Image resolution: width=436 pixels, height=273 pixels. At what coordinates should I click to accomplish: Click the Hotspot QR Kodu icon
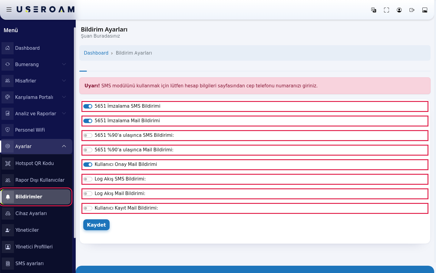[x=8, y=163]
